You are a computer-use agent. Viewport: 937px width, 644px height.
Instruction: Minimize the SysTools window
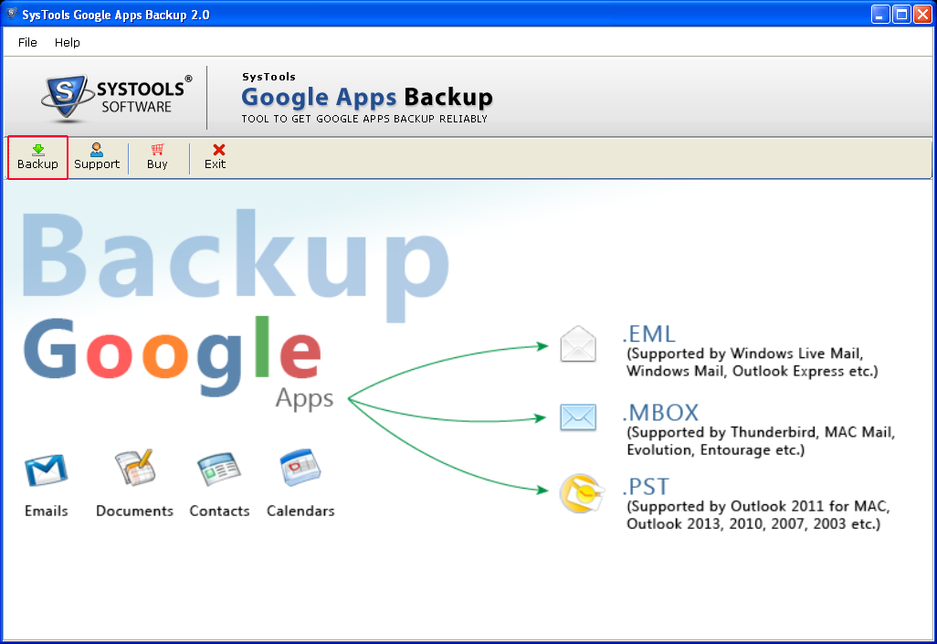click(x=880, y=15)
